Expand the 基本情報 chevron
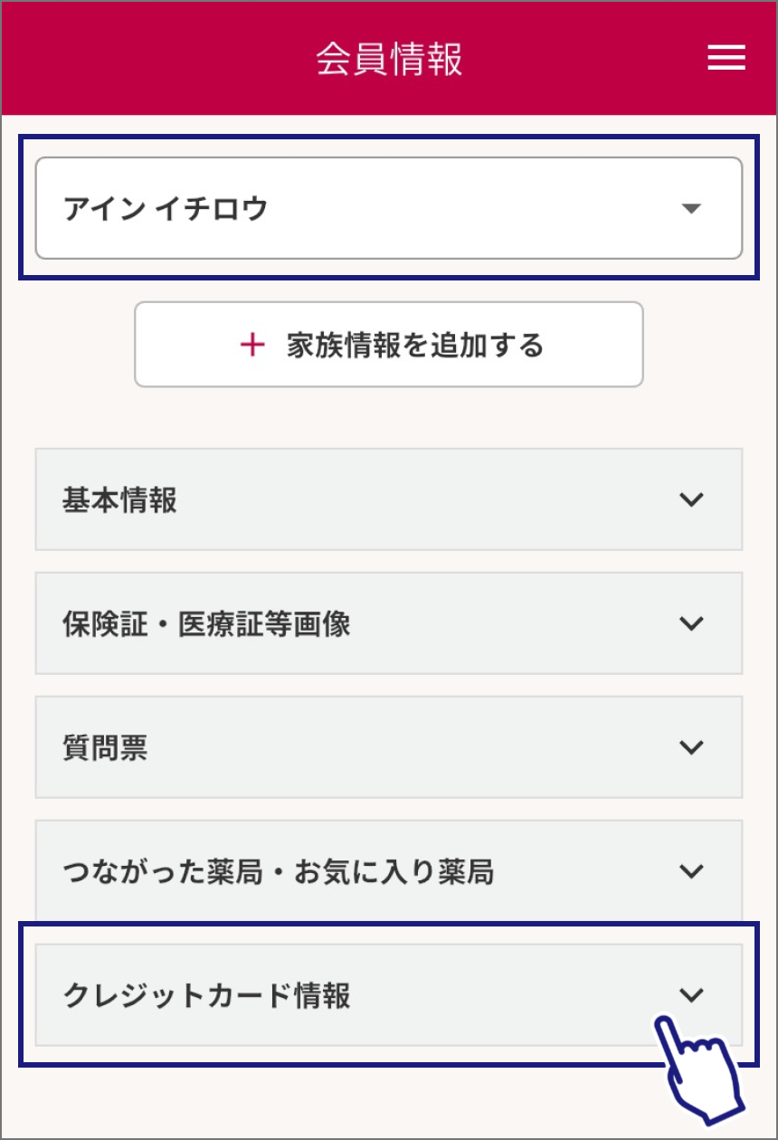Image resolution: width=778 pixels, height=1140 pixels. 691,499
